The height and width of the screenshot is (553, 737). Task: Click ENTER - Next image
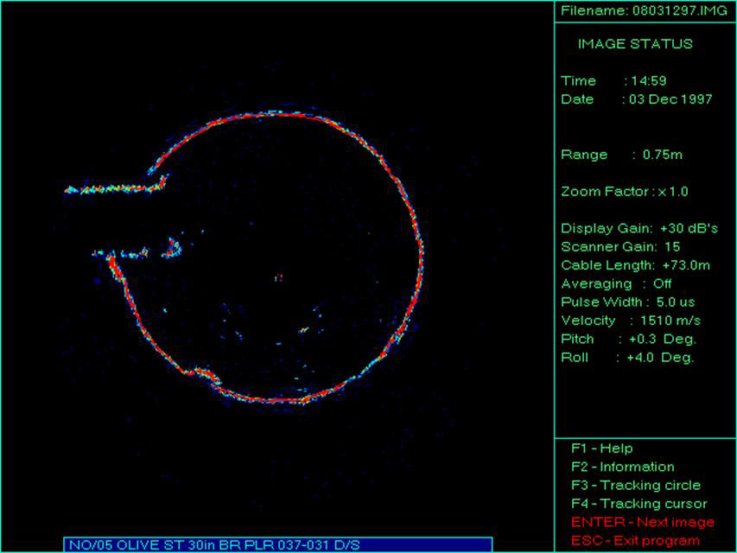(x=643, y=522)
